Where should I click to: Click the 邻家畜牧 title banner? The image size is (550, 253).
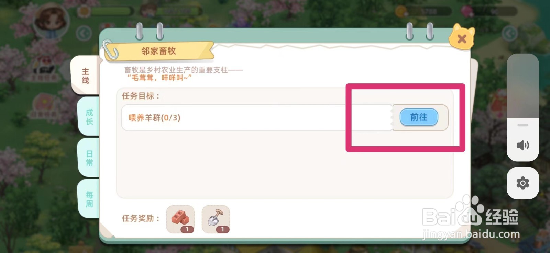coord(159,51)
